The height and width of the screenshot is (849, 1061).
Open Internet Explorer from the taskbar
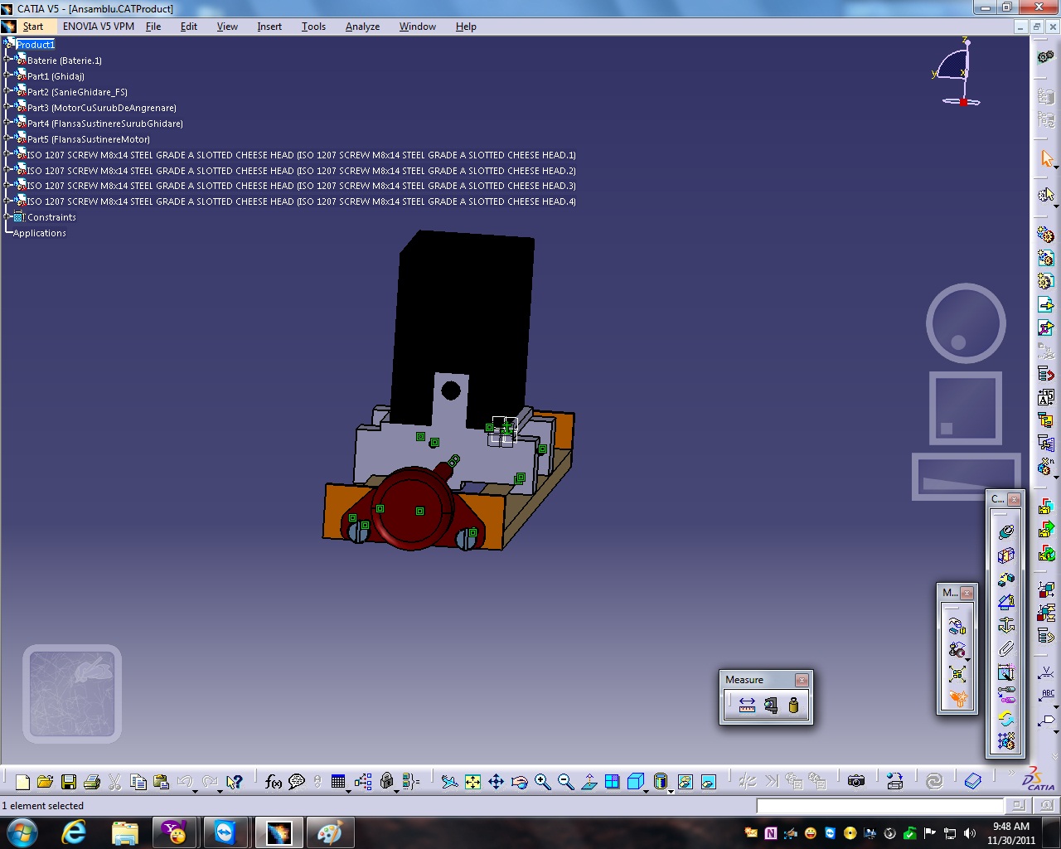click(x=74, y=832)
